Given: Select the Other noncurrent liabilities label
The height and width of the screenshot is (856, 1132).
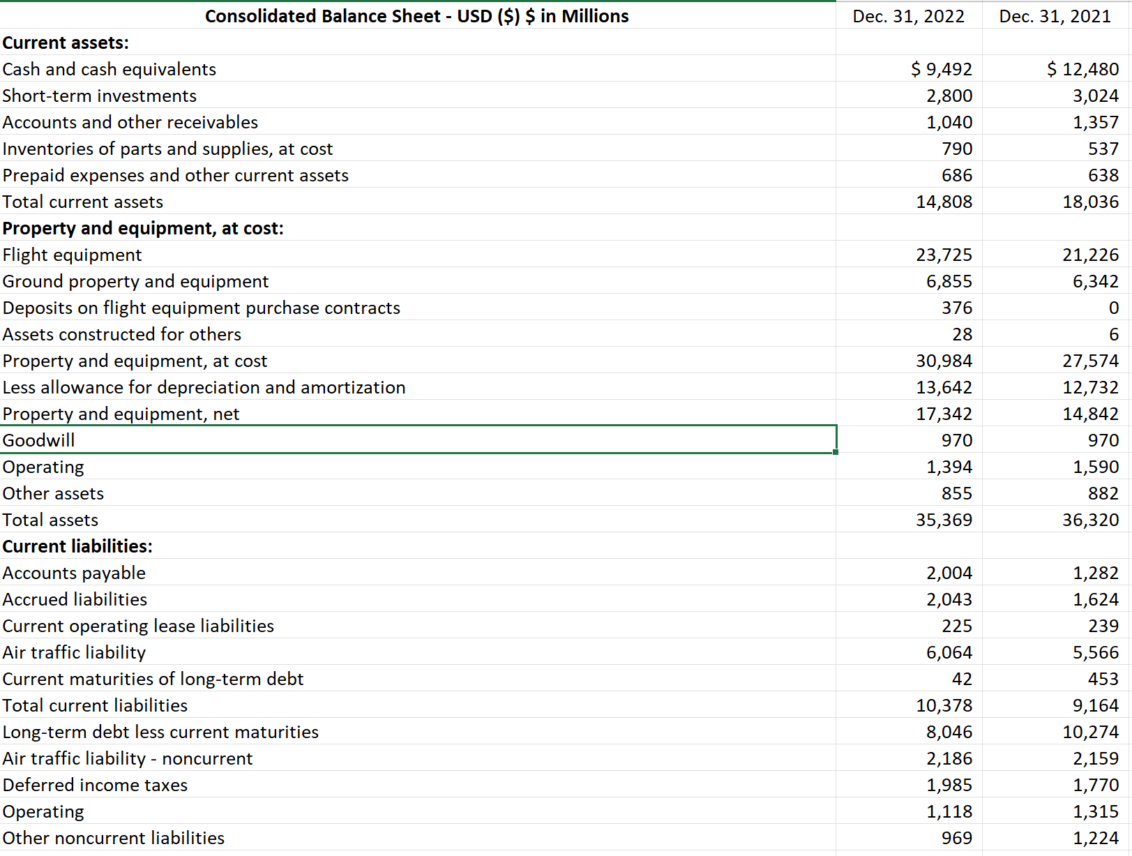Looking at the screenshot, I should click(x=114, y=838).
